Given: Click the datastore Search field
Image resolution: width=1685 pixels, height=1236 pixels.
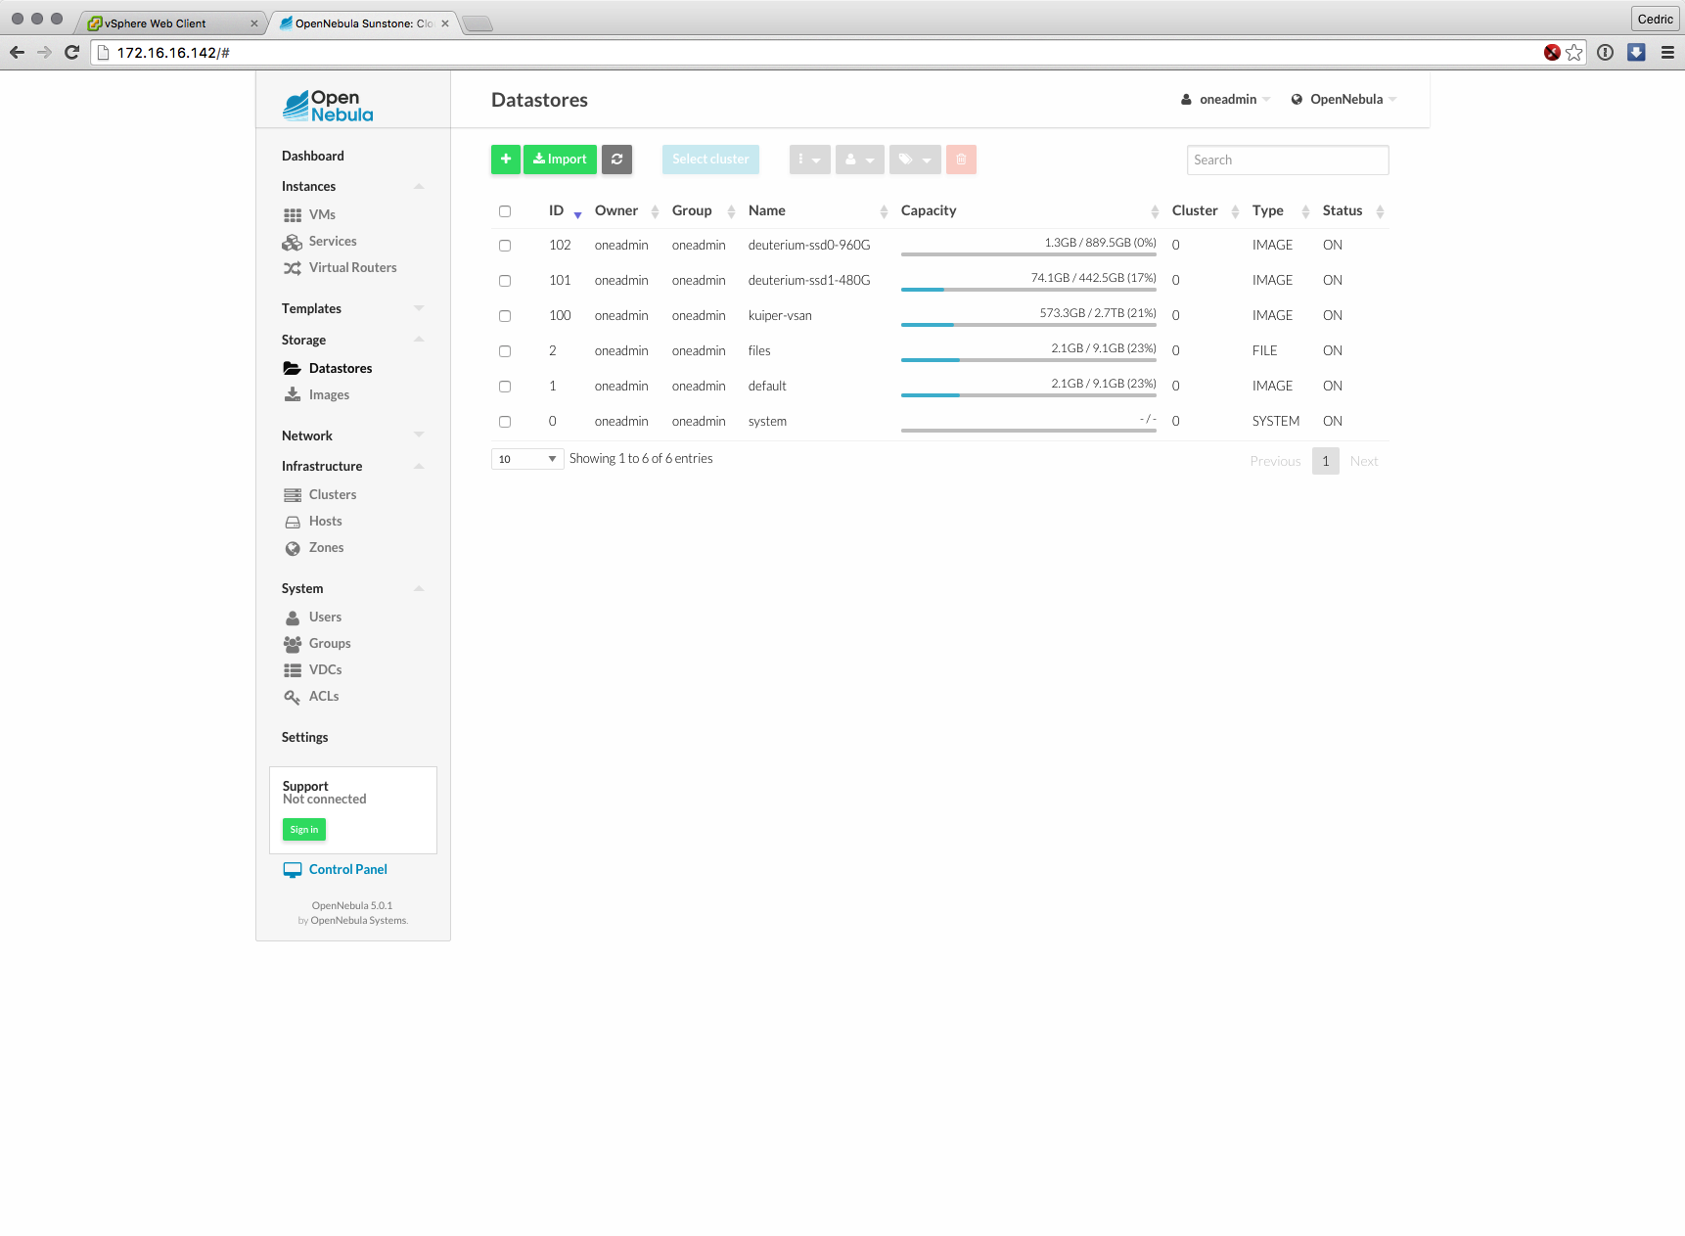Looking at the screenshot, I should (x=1287, y=160).
